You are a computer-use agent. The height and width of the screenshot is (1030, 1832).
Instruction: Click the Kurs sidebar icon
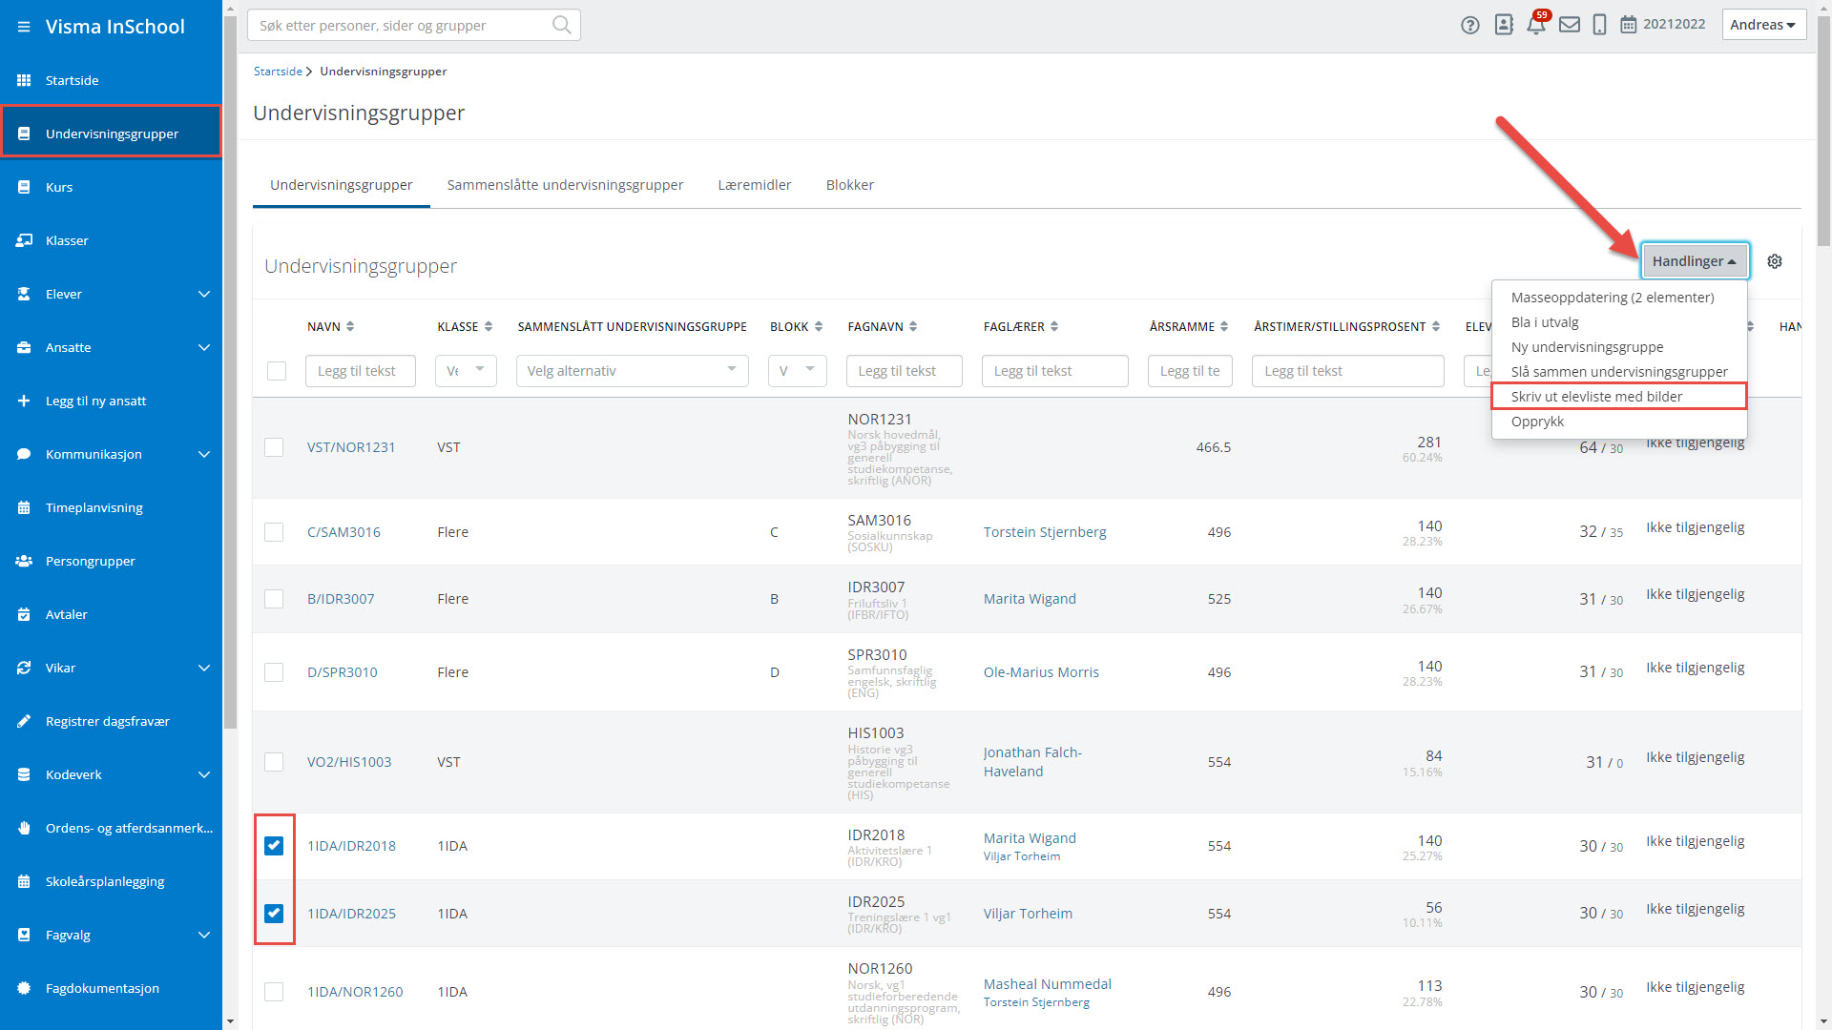click(x=24, y=187)
